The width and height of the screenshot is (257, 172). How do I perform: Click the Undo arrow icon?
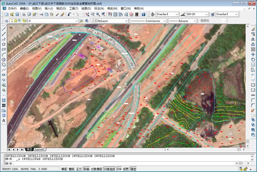point(69,14)
